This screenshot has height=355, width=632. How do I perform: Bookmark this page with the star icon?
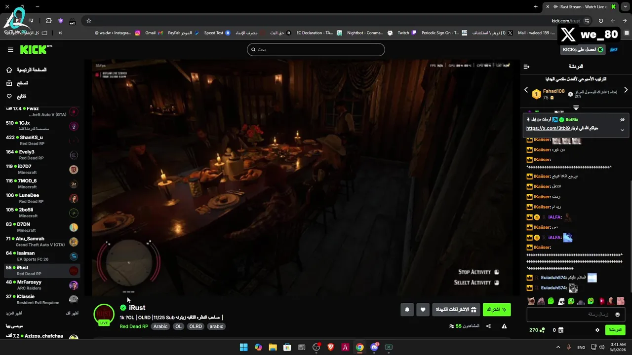(89, 21)
